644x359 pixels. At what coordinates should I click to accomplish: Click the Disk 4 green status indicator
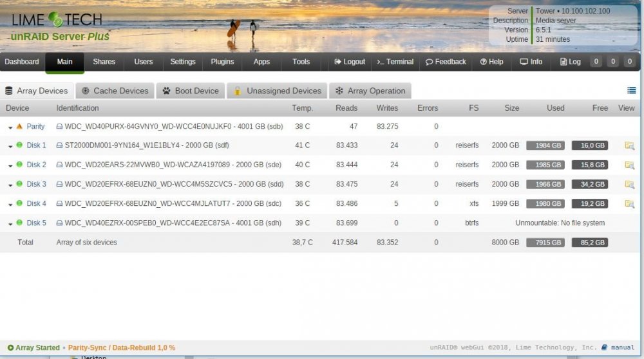(x=19, y=203)
